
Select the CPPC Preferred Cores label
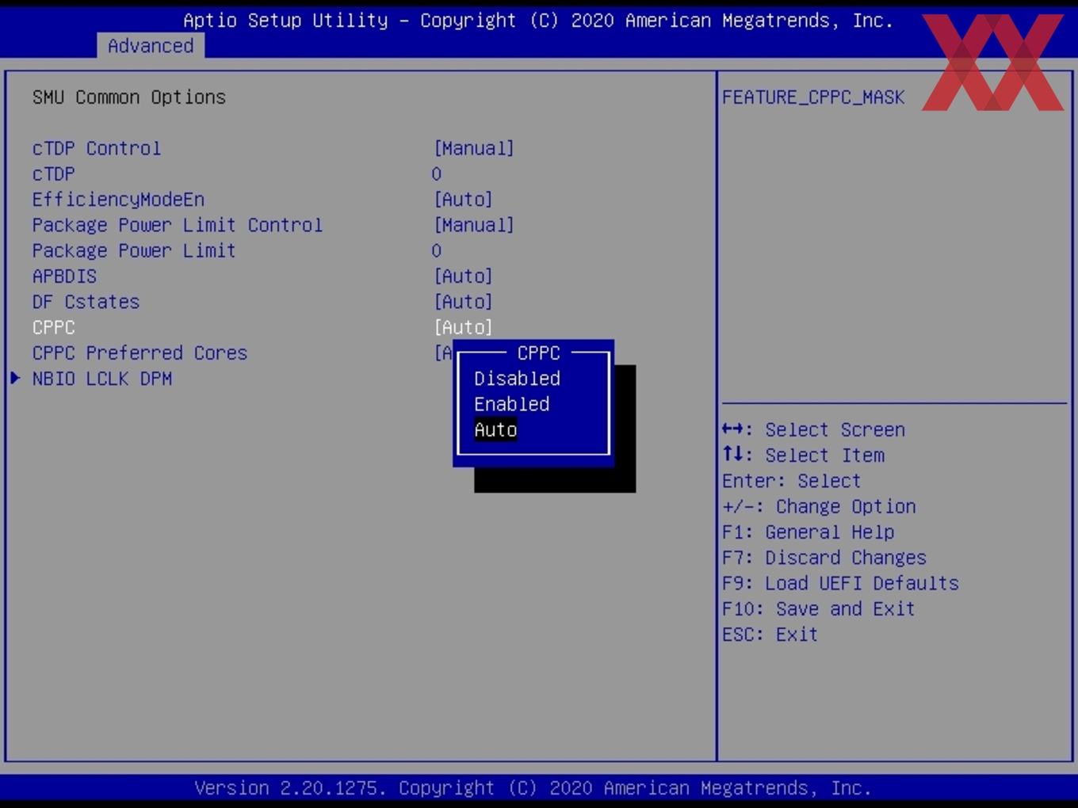click(140, 353)
